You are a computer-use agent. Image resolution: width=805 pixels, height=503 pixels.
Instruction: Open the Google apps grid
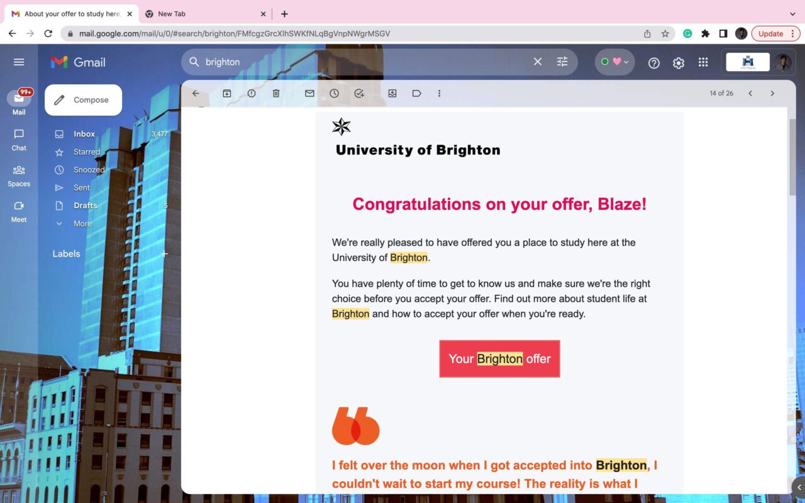pos(703,62)
